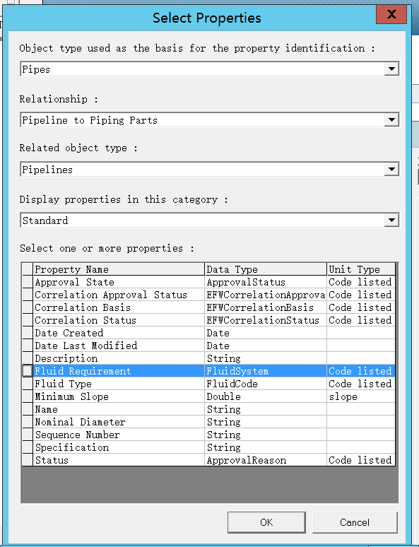Click the Unit Type column header

pyautogui.click(x=361, y=269)
